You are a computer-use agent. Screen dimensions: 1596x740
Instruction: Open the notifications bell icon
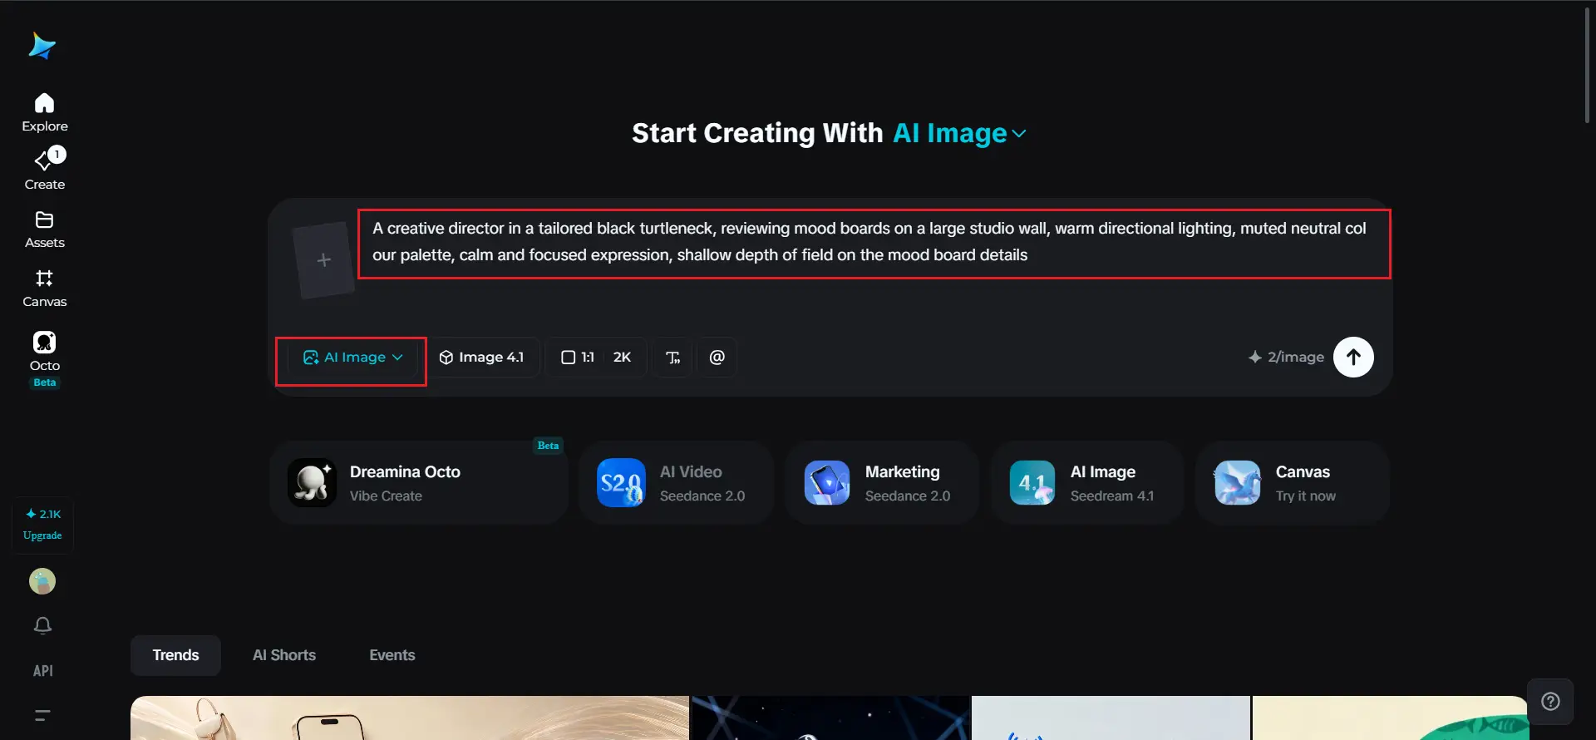point(42,625)
